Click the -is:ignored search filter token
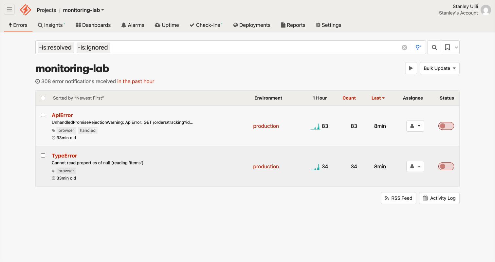This screenshot has height=262, width=495. pos(93,47)
